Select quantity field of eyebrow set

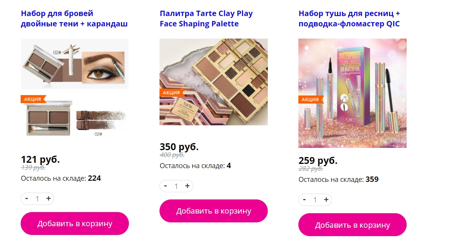[37, 199]
